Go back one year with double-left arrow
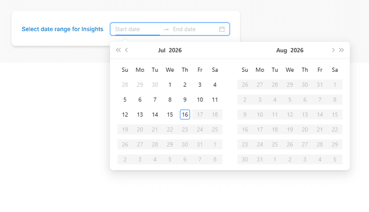The height and width of the screenshot is (212, 369). tap(118, 50)
